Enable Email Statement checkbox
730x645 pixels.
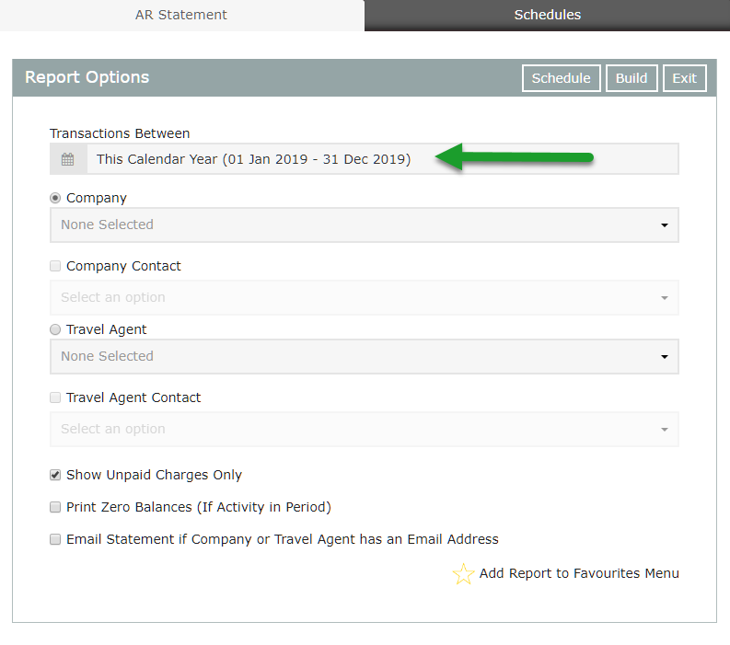coord(55,539)
